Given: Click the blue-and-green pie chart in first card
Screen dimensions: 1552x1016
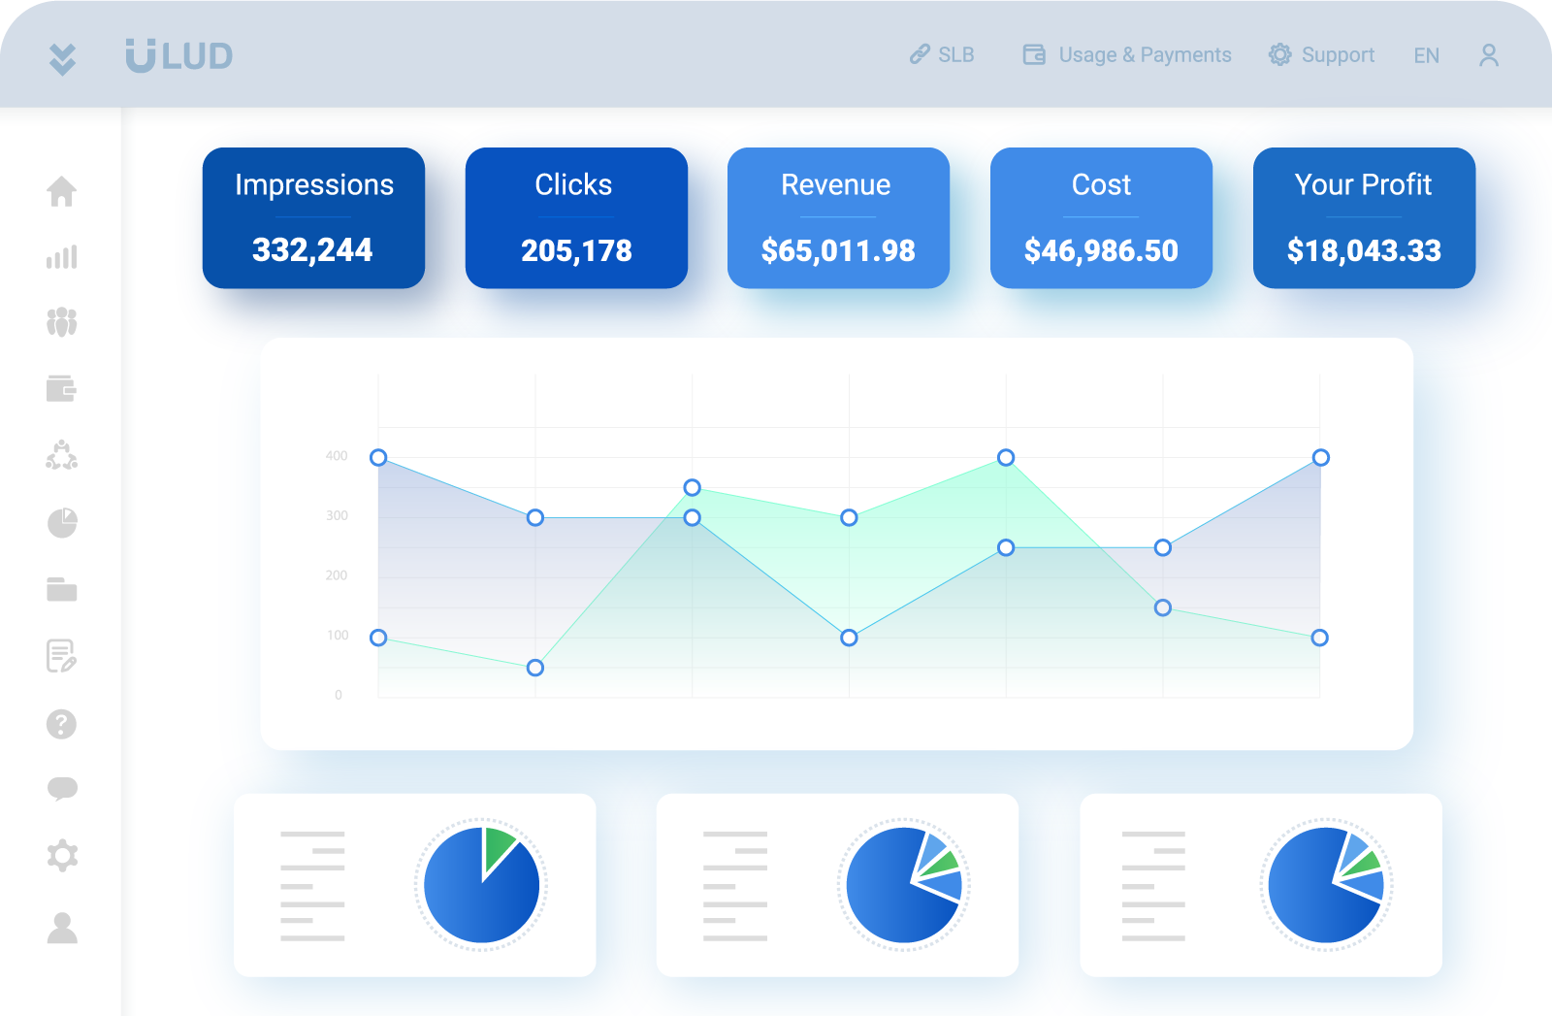Looking at the screenshot, I should 482,884.
